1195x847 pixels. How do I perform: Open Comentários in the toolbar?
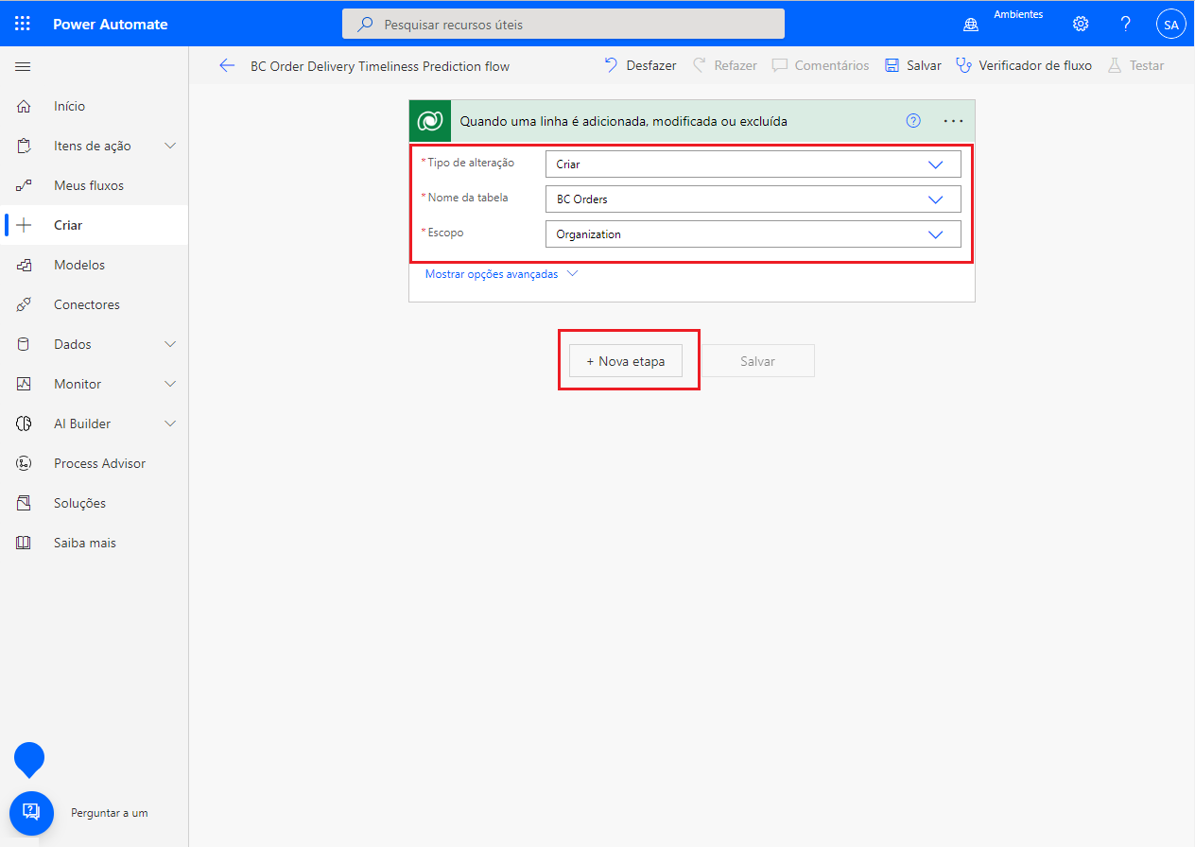click(820, 65)
